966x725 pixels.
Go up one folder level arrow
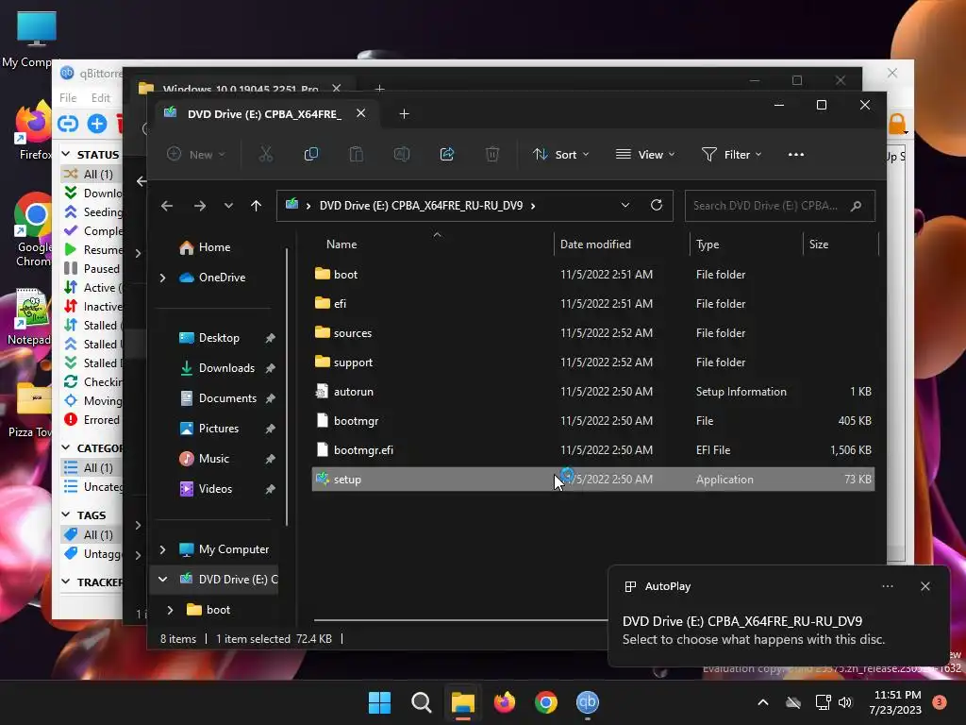pyautogui.click(x=257, y=206)
